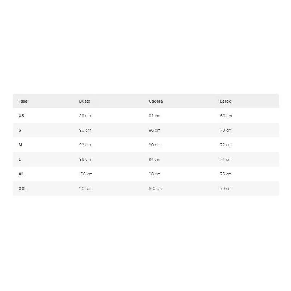
Task: Click the 68 cm length value
Action: point(226,116)
